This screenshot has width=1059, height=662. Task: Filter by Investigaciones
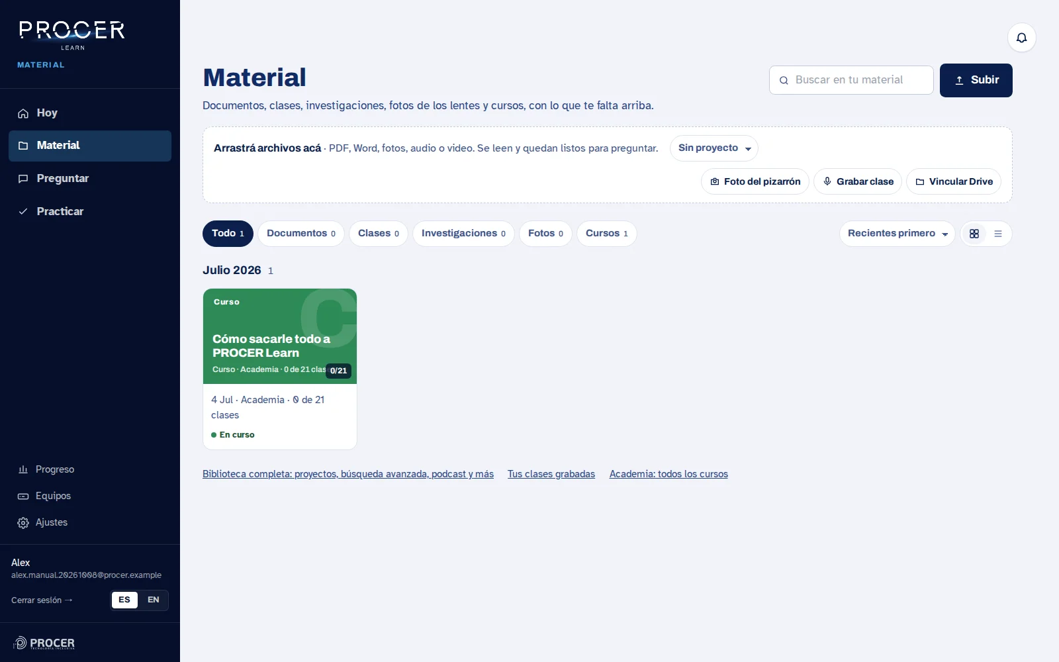coord(463,234)
